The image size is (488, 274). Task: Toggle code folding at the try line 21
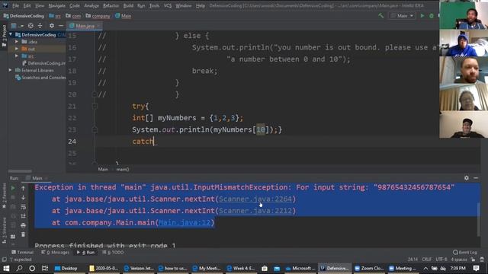tap(95, 107)
